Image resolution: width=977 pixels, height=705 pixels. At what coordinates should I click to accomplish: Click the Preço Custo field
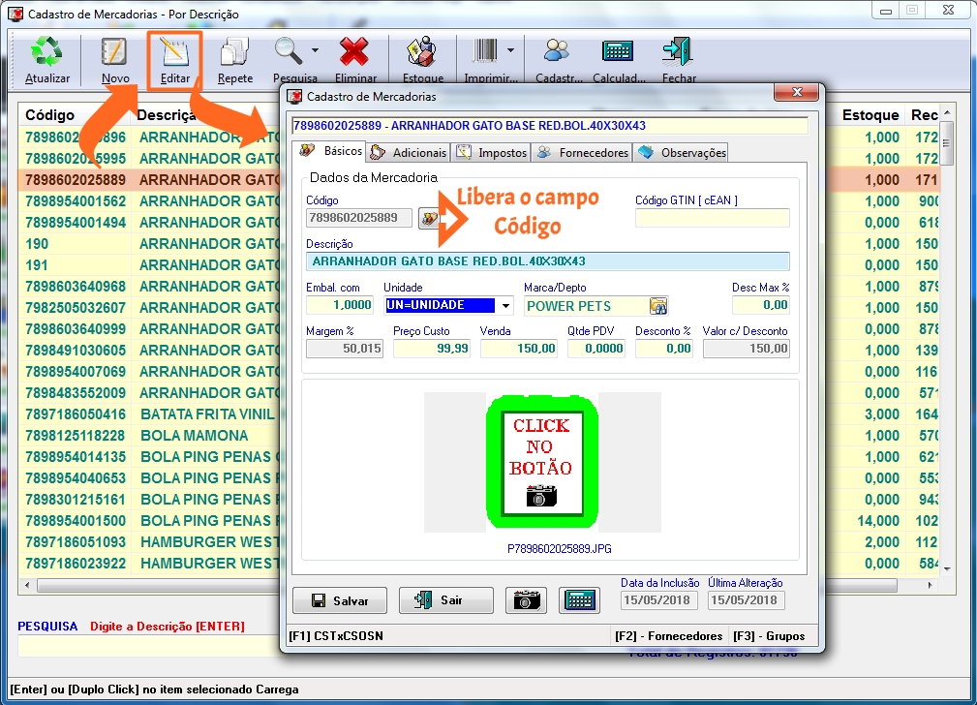(431, 349)
